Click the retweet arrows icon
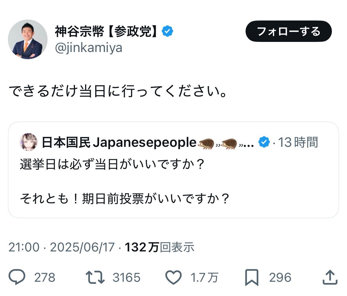The width and height of the screenshot is (347, 296). coord(95,277)
